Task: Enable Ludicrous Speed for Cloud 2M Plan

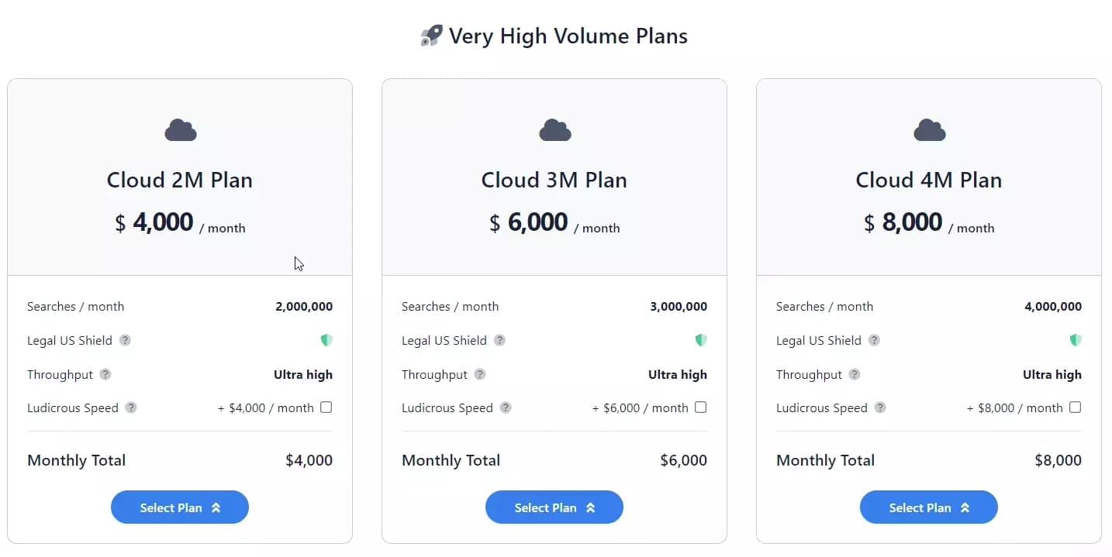Action: (326, 407)
